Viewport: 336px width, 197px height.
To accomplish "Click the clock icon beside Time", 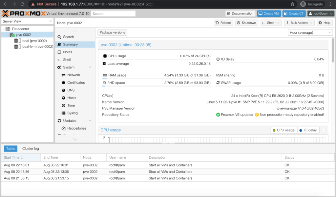I will (x=63, y=106).
